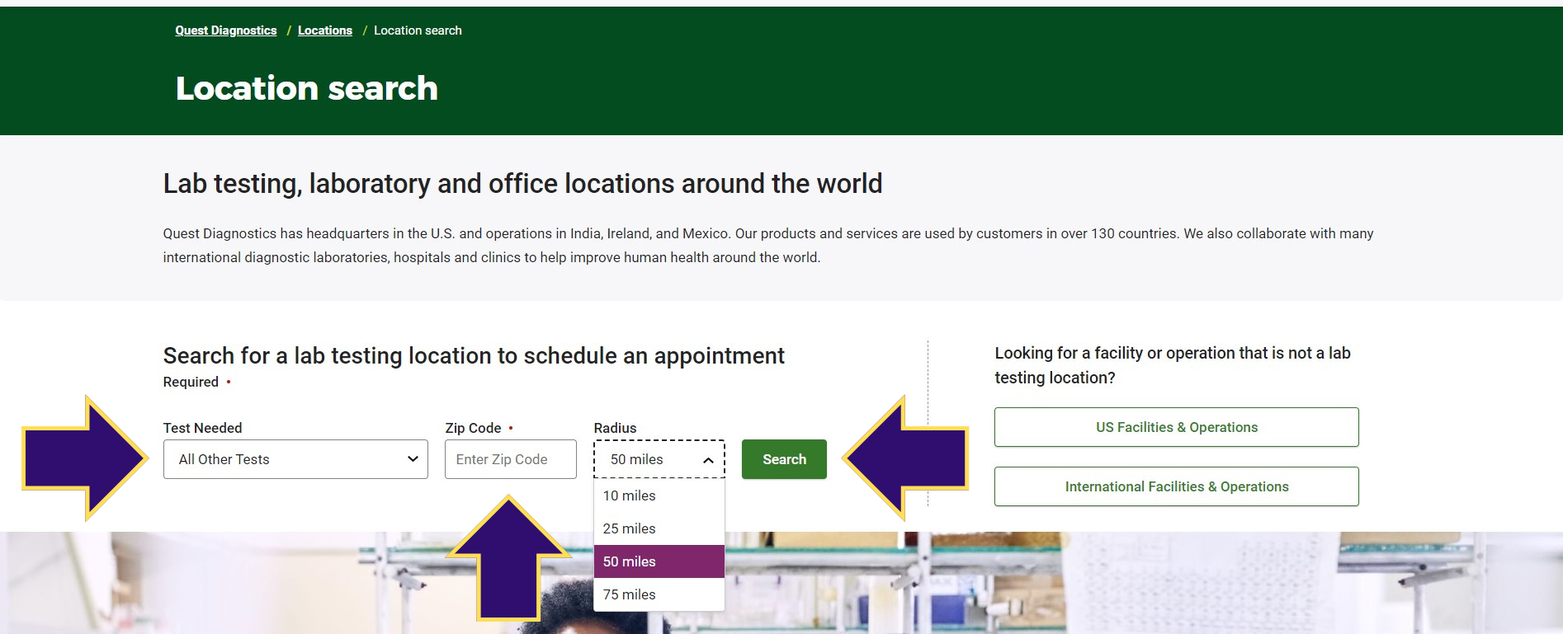Image resolution: width=1563 pixels, height=634 pixels.
Task: Click the purple arrow pointing at Search button
Action: tap(906, 458)
